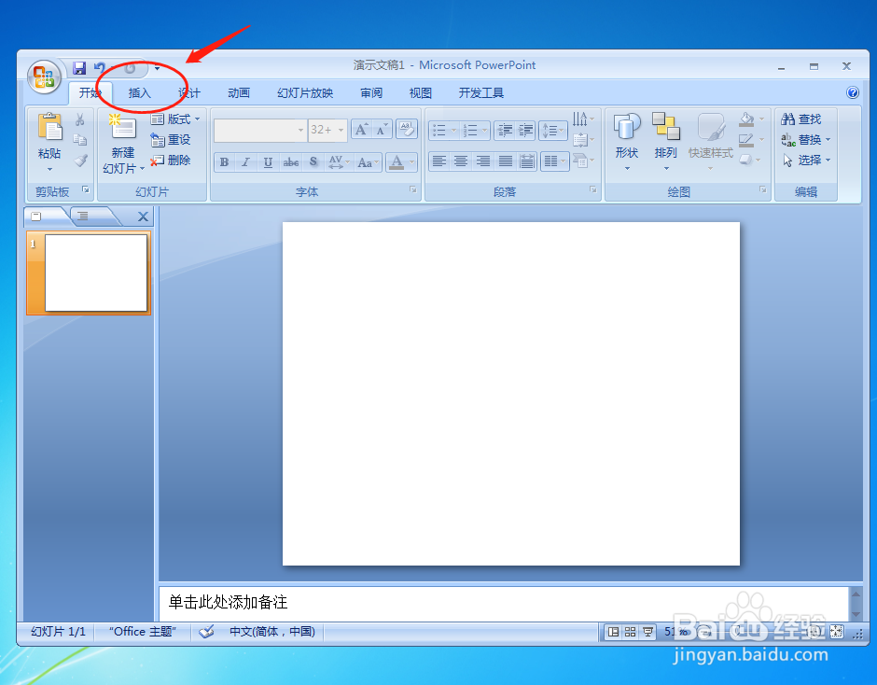Image resolution: width=877 pixels, height=685 pixels.
Task: Open line spacing dropdown icon
Action: (552, 131)
